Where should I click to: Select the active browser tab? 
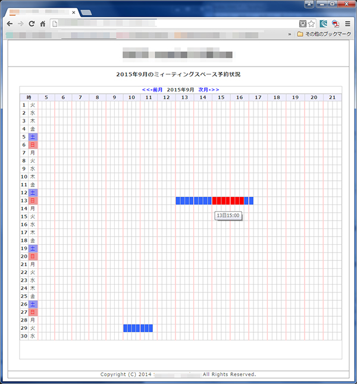(39, 11)
